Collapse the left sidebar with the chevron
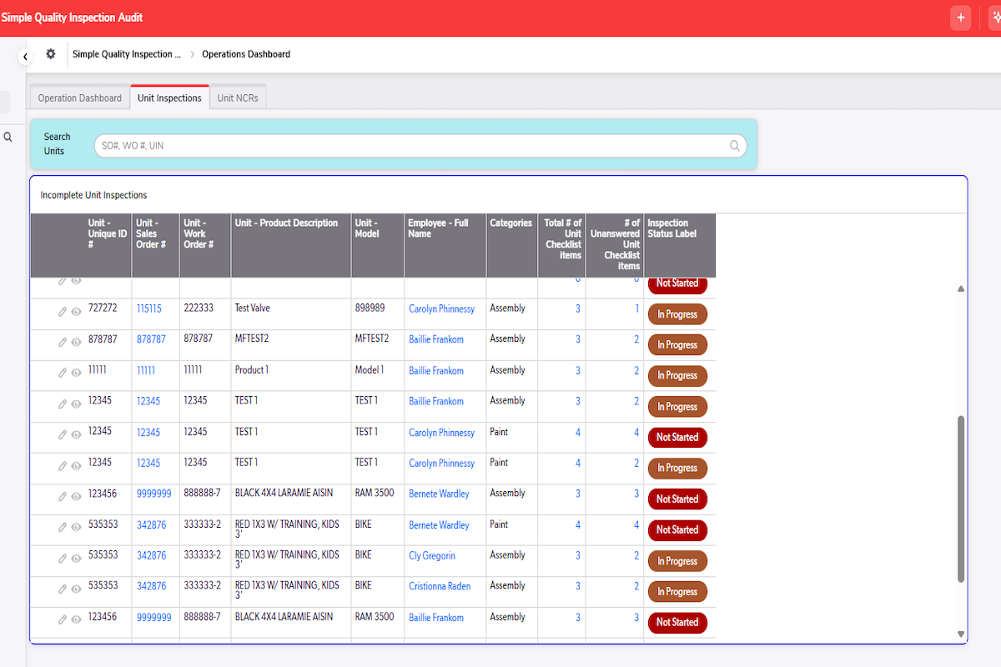Viewport: 1001px width, 667px height. (x=25, y=57)
